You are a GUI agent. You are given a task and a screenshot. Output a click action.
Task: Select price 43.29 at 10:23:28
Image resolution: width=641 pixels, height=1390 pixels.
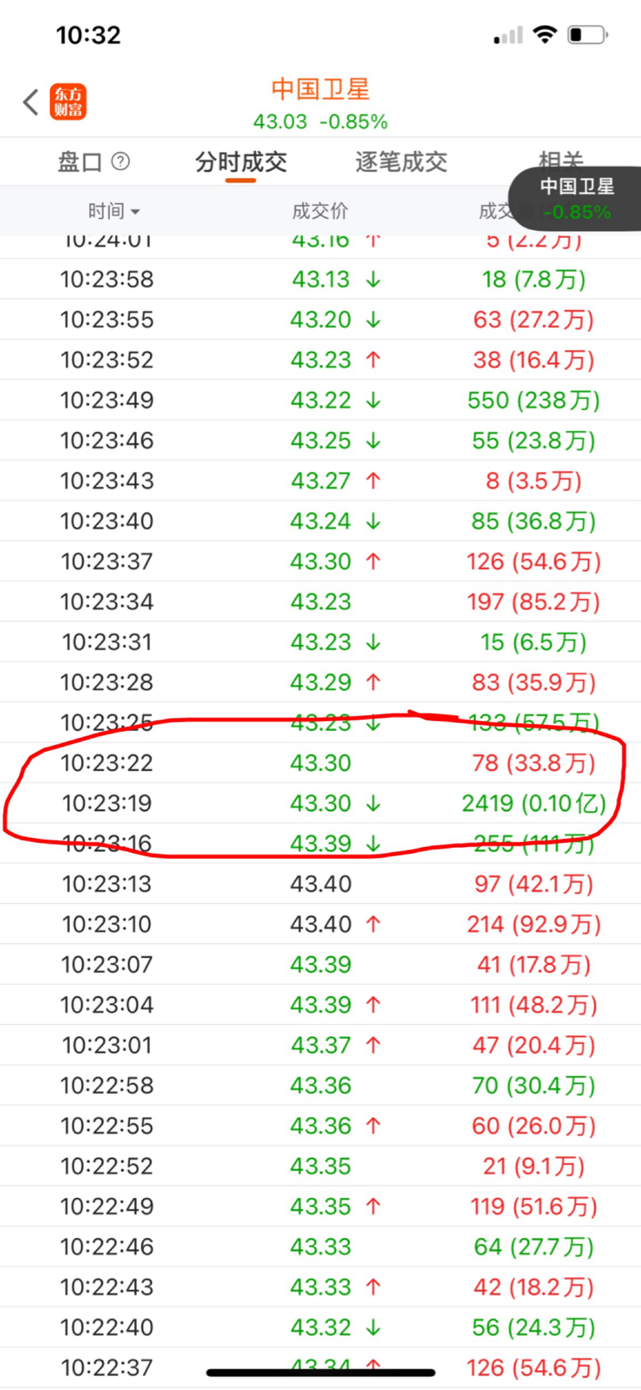pos(320,682)
